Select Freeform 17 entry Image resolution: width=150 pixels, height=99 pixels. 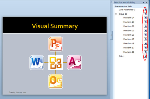tap(129, 48)
